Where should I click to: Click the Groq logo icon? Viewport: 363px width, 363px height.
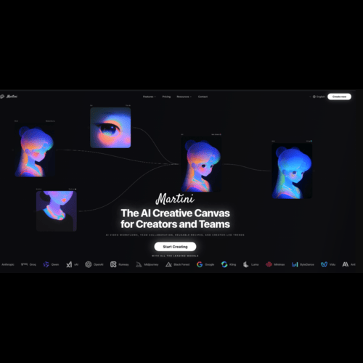pyautogui.click(x=24, y=264)
